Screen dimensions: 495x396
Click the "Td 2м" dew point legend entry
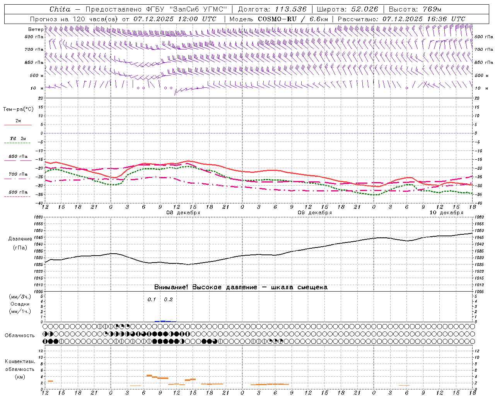pos(18,138)
